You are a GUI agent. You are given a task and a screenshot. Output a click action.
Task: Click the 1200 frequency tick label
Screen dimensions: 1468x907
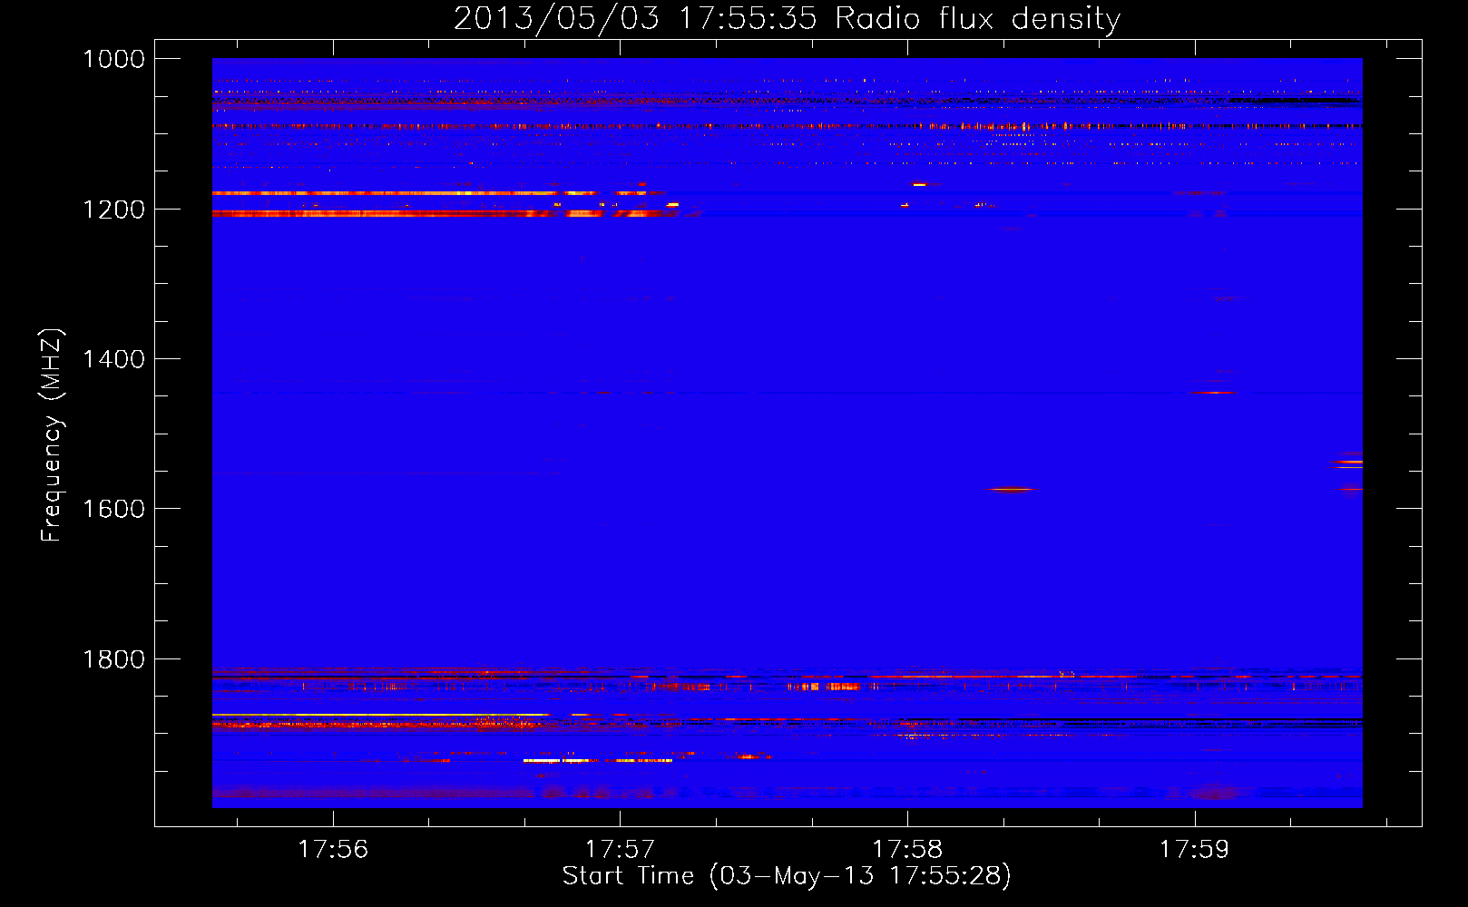(x=113, y=210)
